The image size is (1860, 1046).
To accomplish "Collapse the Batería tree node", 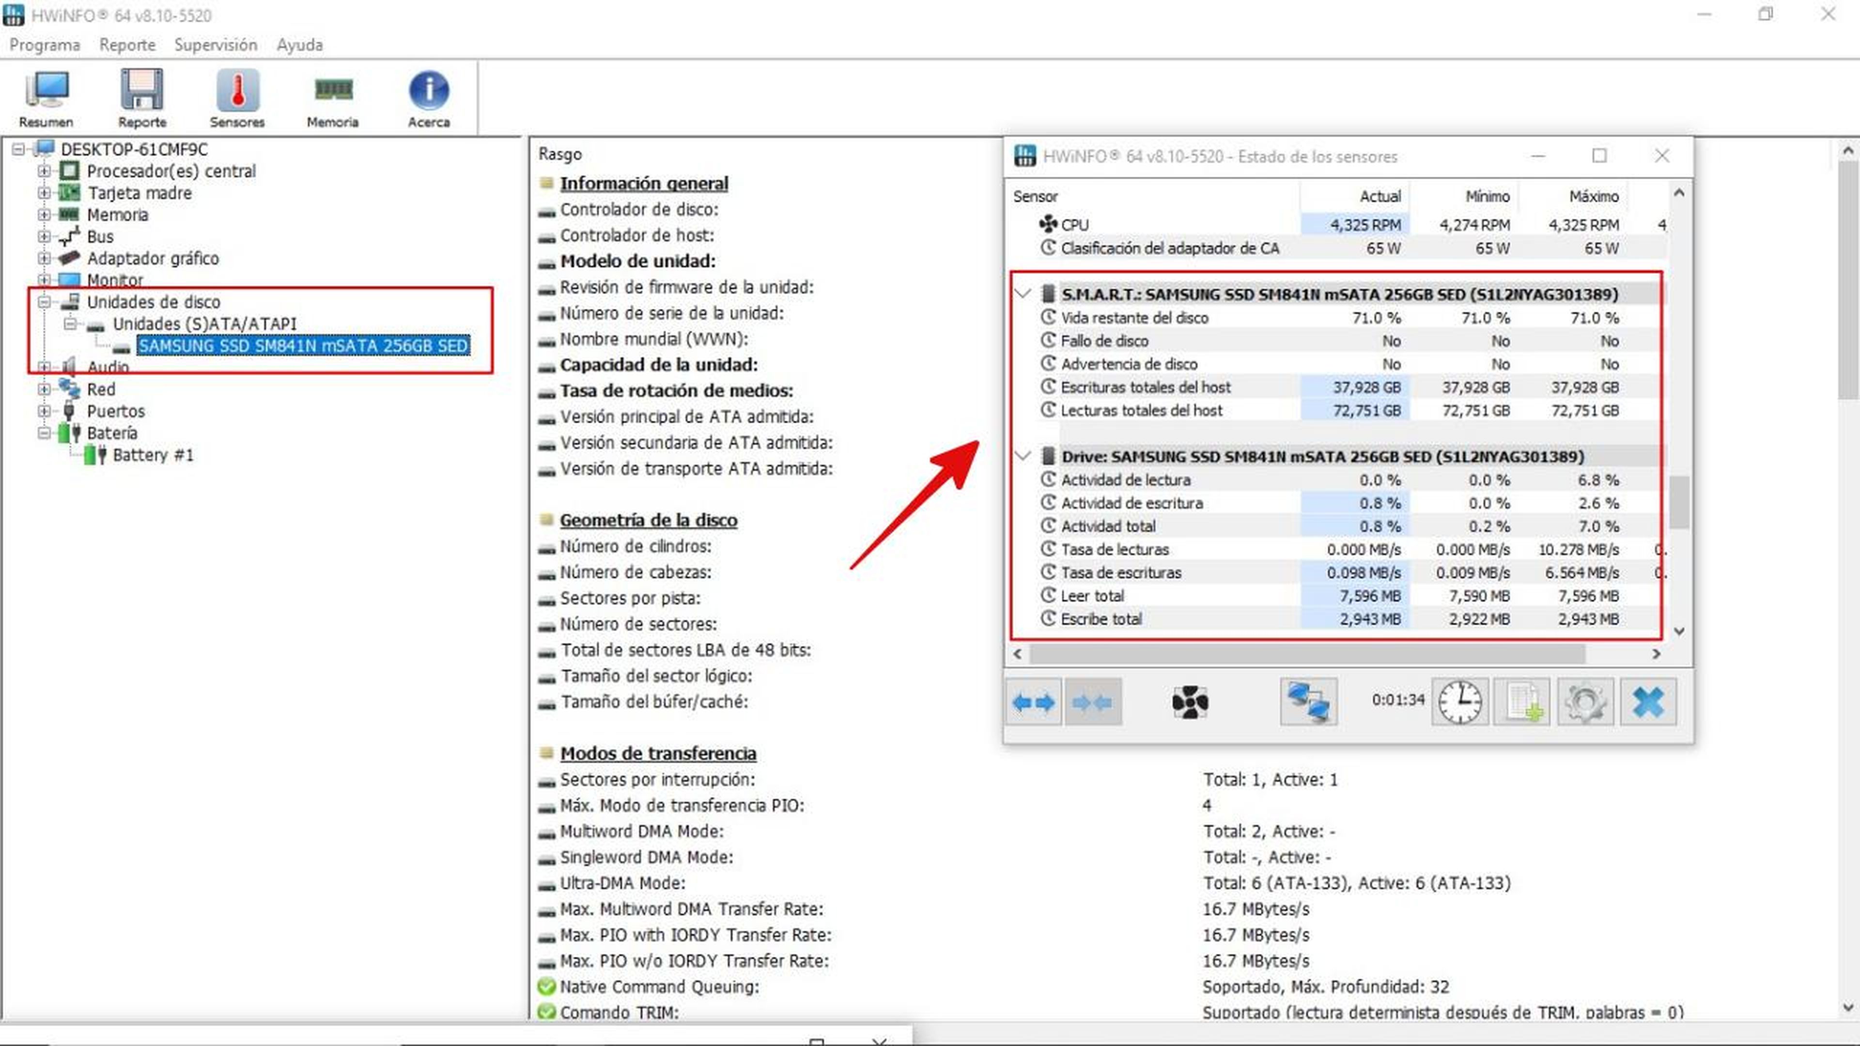I will (x=44, y=433).
